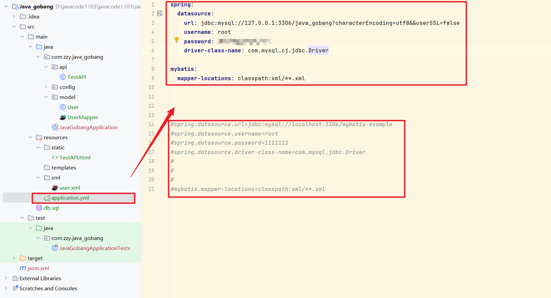
Task: Click the JavaGobangApplication Spring icon
Action: point(55,127)
